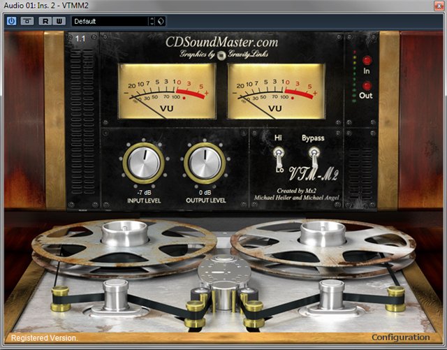Image resolution: width=447 pixels, height=350 pixels.
Task: Click the red In indicator light
Action: (x=367, y=60)
